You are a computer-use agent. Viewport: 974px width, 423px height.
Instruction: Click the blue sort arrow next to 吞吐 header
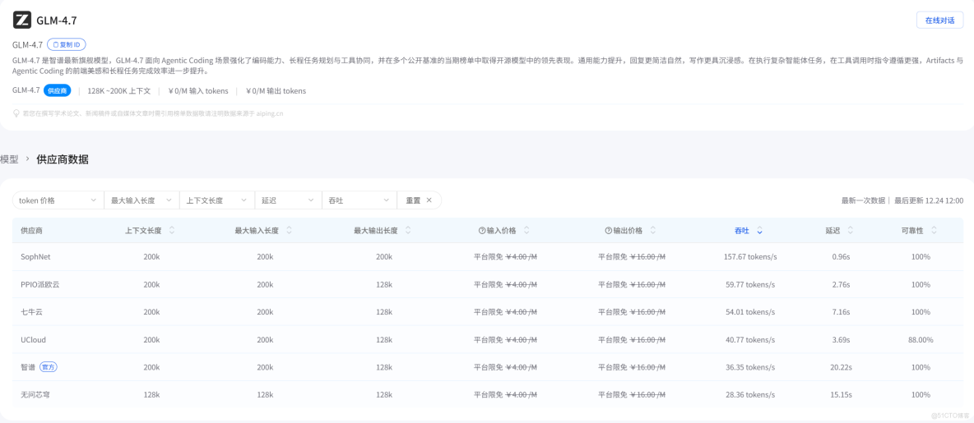759,231
